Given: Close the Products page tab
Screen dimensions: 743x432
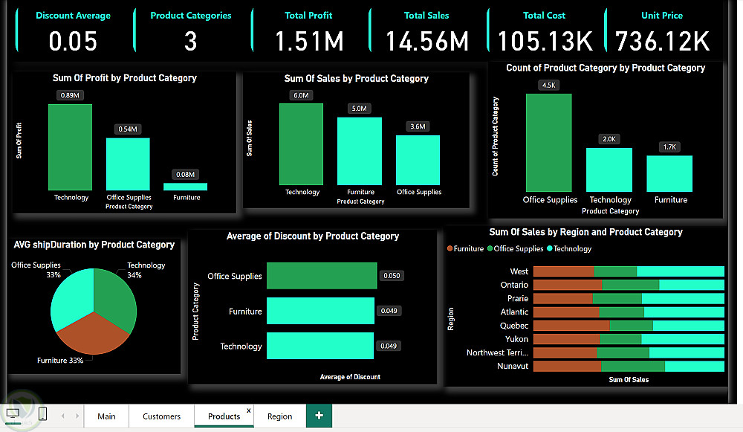Looking at the screenshot, I should [249, 410].
